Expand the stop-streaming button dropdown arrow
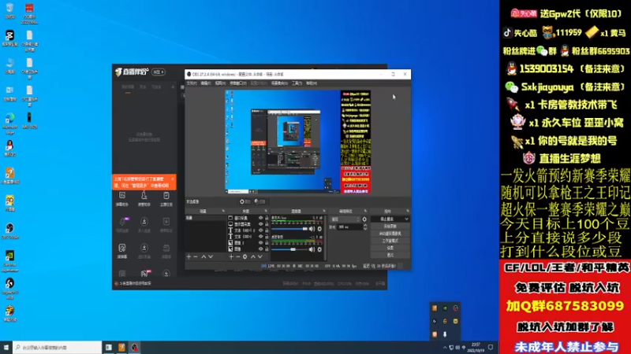The image size is (631, 354). point(406,219)
